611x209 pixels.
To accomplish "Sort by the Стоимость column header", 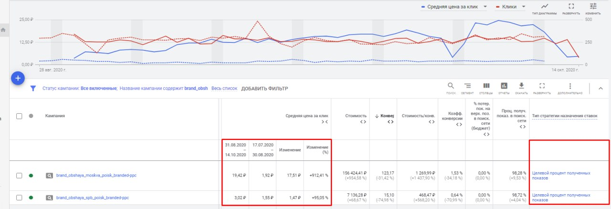I will 356,116.
